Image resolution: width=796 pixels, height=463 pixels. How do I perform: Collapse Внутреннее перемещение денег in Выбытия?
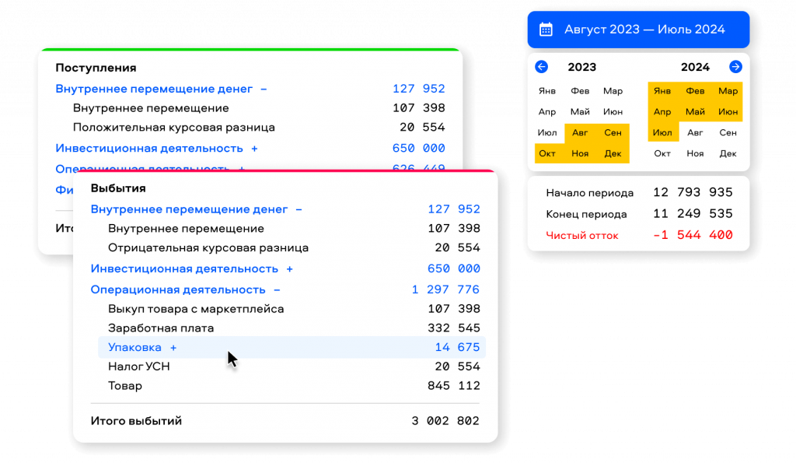[299, 209]
